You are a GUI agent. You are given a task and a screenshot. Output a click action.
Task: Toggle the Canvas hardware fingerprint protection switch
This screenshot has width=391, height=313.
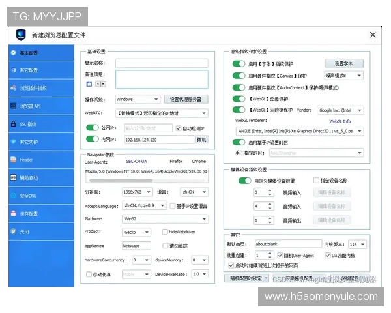tap(239, 76)
